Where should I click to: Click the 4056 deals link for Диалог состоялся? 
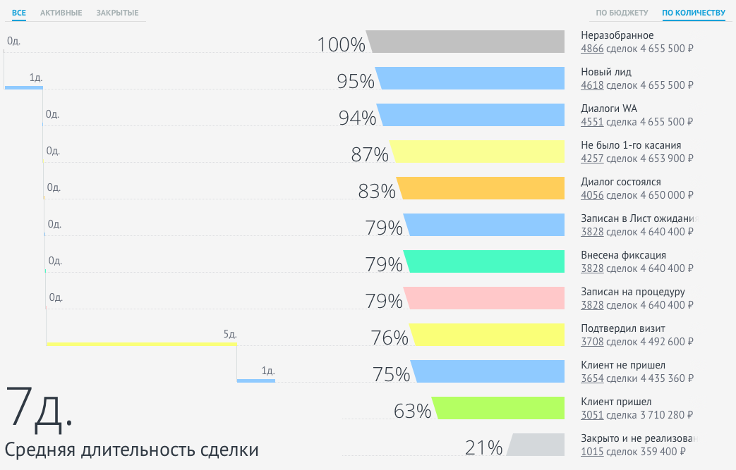click(592, 195)
